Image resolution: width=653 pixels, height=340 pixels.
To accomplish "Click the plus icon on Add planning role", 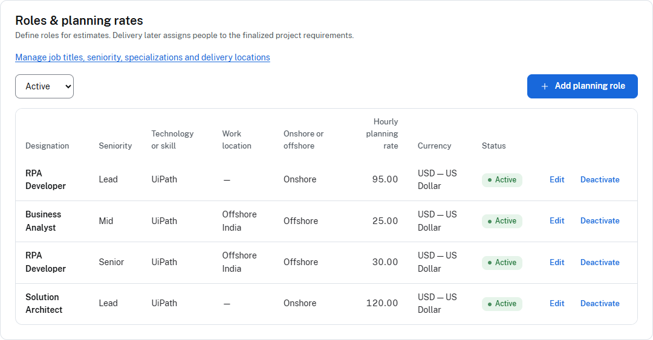I will [544, 86].
